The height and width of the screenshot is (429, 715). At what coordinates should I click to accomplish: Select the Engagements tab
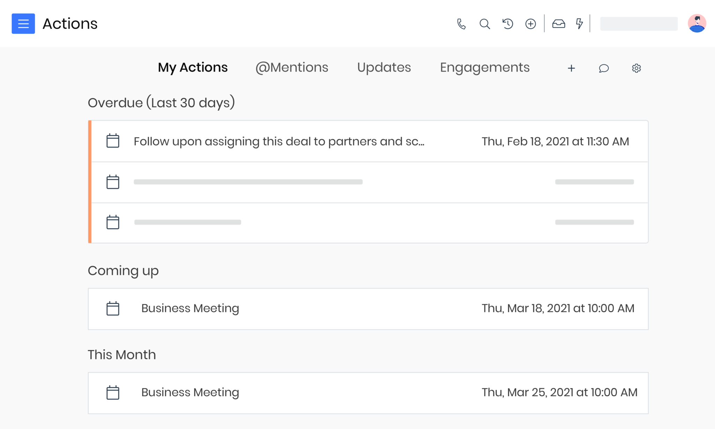[x=485, y=67]
